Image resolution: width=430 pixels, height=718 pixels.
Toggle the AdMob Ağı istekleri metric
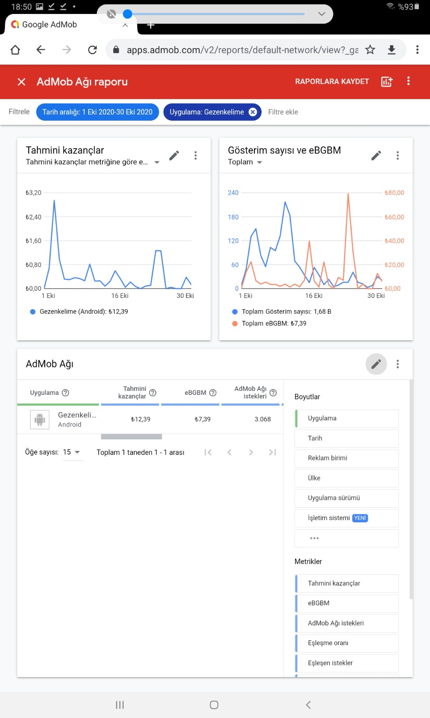(x=347, y=623)
